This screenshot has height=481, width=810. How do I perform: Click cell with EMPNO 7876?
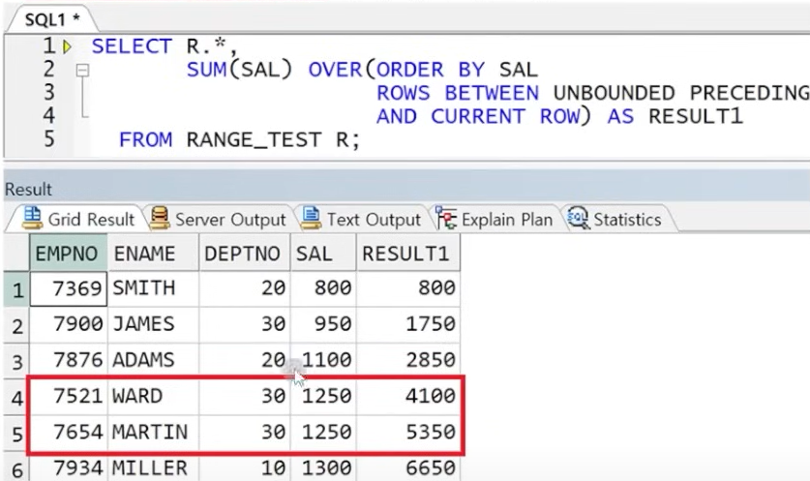[x=69, y=361]
